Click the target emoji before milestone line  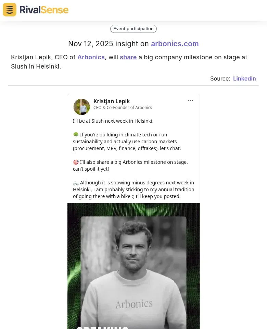(x=76, y=162)
